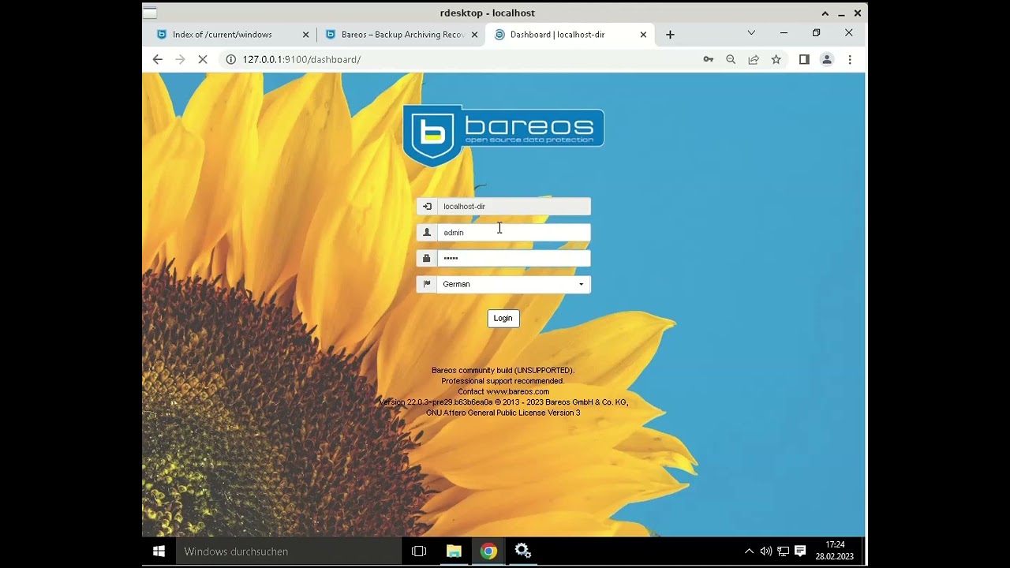Open the zoom magnifier icon
Viewport: 1010px width, 568px height.
[731, 59]
